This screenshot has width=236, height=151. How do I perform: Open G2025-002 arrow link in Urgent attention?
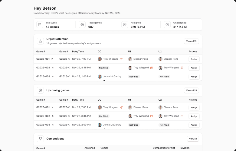[53, 68]
